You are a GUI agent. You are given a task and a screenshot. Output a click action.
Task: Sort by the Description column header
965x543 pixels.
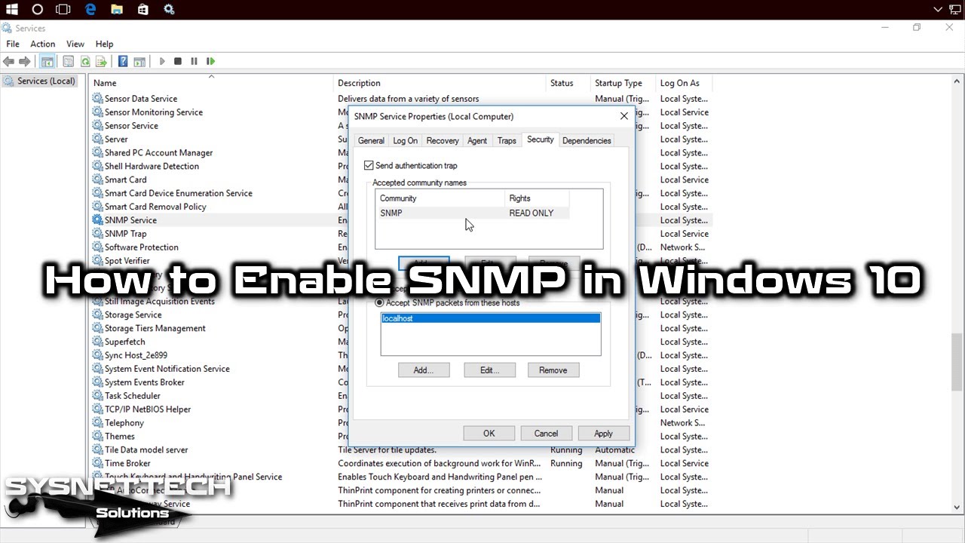440,83
